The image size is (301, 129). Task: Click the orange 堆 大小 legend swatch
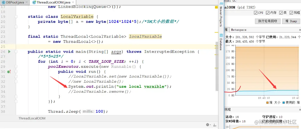pyautogui.click(x=268, y=102)
